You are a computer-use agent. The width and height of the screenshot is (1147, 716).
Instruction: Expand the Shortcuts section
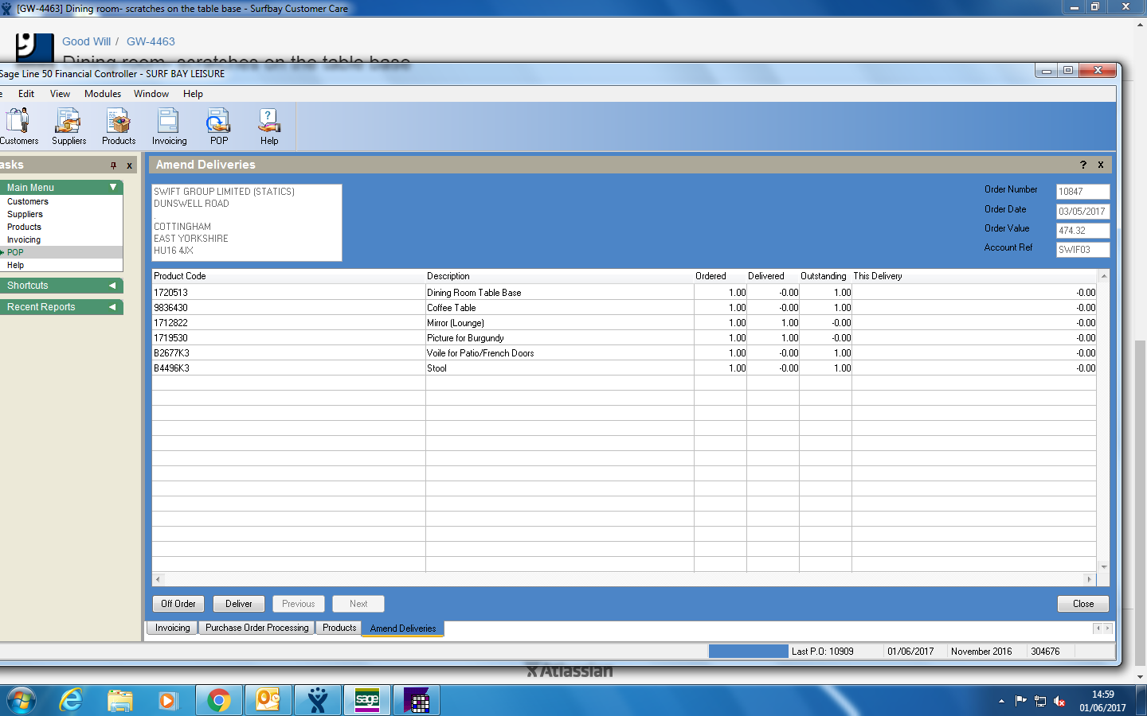(x=112, y=286)
